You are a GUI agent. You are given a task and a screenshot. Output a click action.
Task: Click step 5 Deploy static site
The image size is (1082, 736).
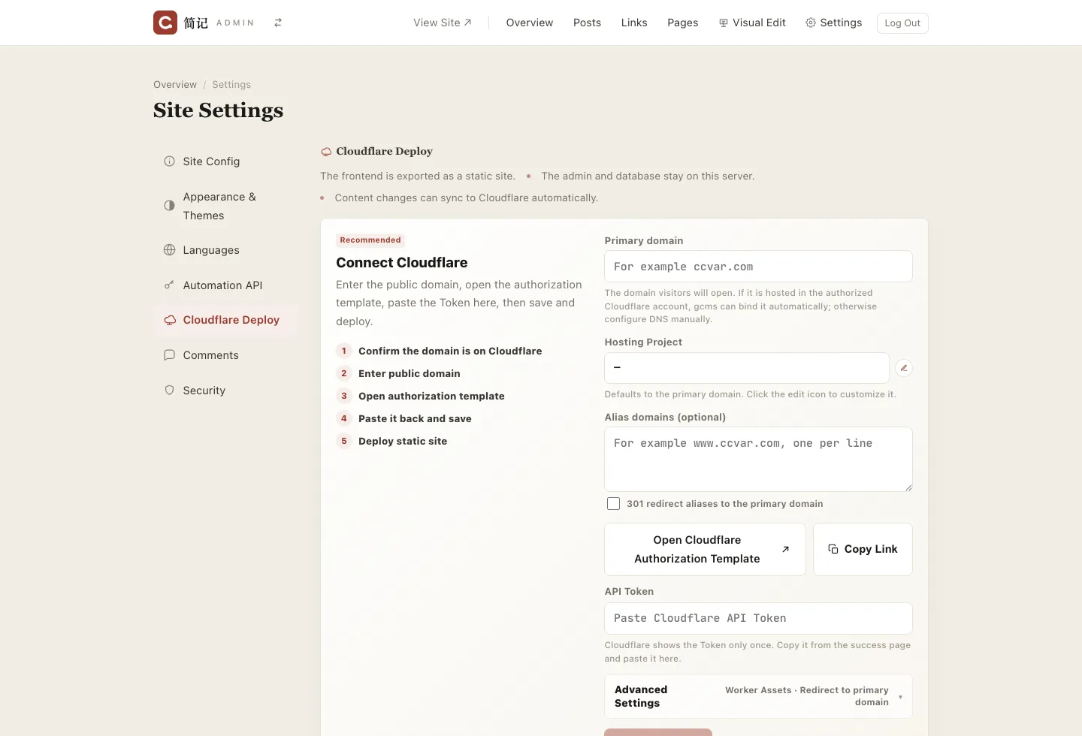tap(392, 441)
